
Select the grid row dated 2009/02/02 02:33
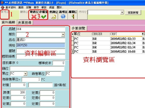(108, 39)
